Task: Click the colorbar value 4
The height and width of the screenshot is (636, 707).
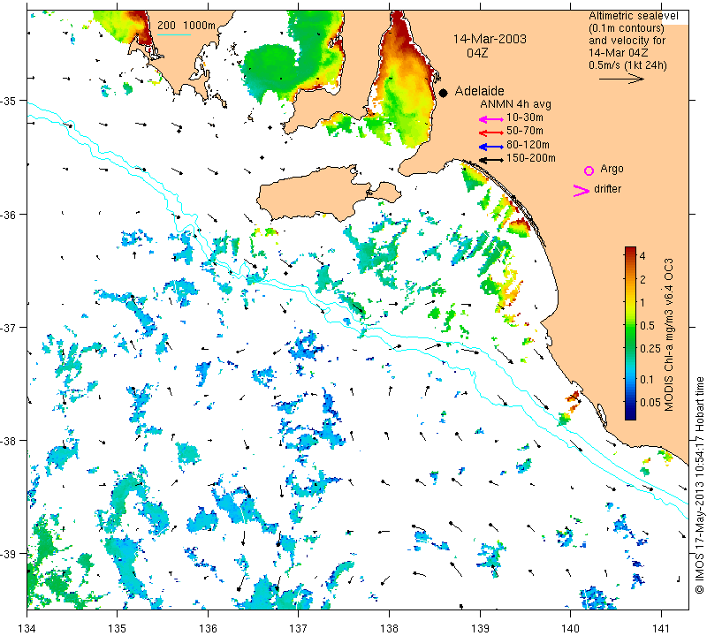Action: tap(642, 255)
